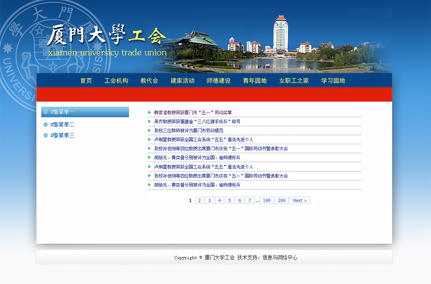Open the 女职工之家 menu item
The width and height of the screenshot is (431, 284).
click(x=293, y=81)
